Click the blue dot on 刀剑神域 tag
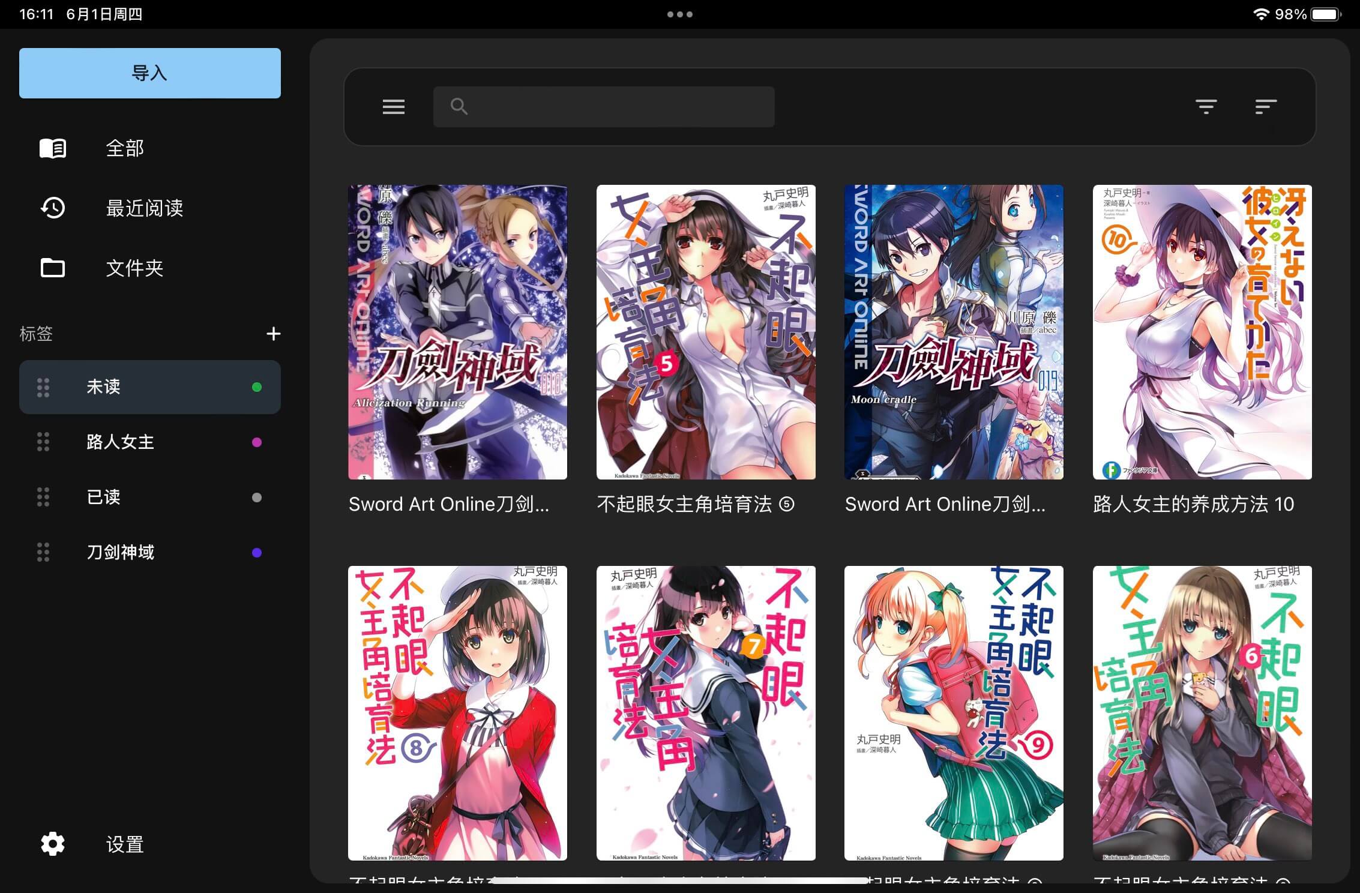This screenshot has width=1360, height=893. (x=257, y=553)
